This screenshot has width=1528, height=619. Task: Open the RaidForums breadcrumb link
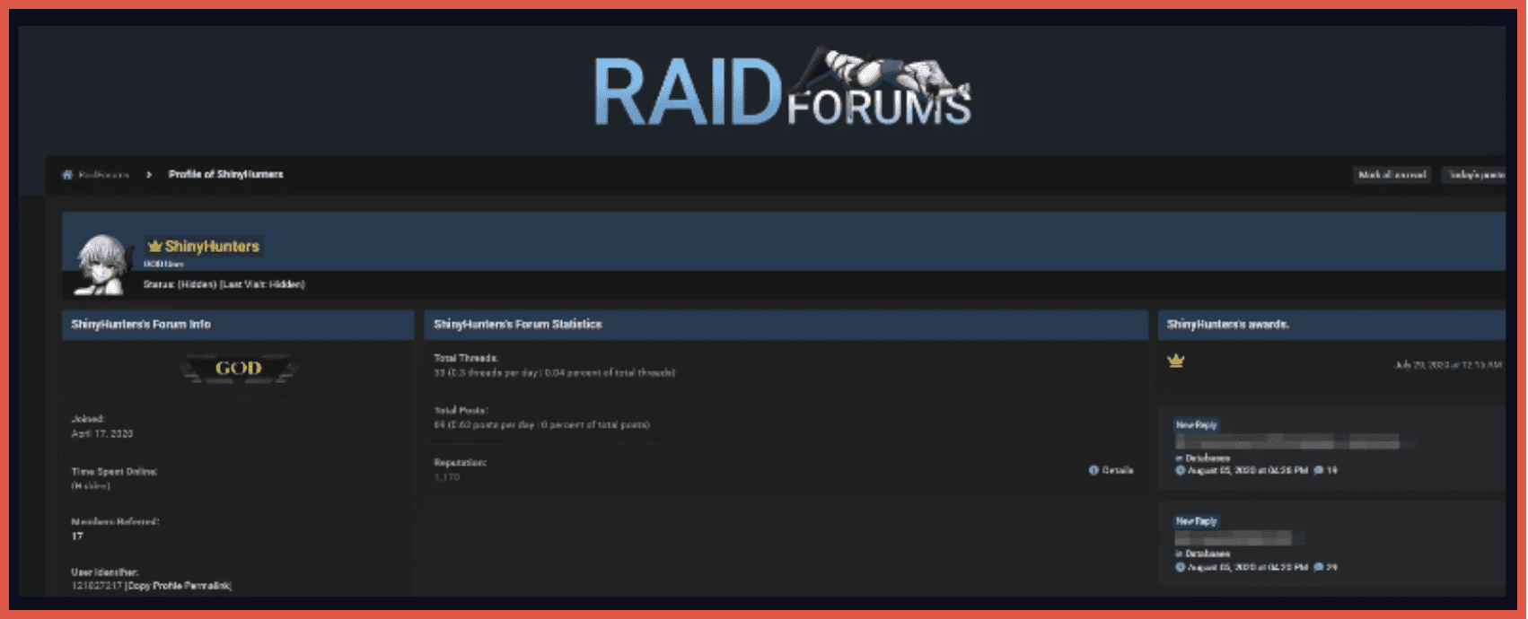click(104, 175)
